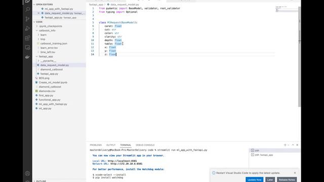This screenshot has width=324, height=182.
Task: Open diamonds.csv file
Action: point(47,91)
